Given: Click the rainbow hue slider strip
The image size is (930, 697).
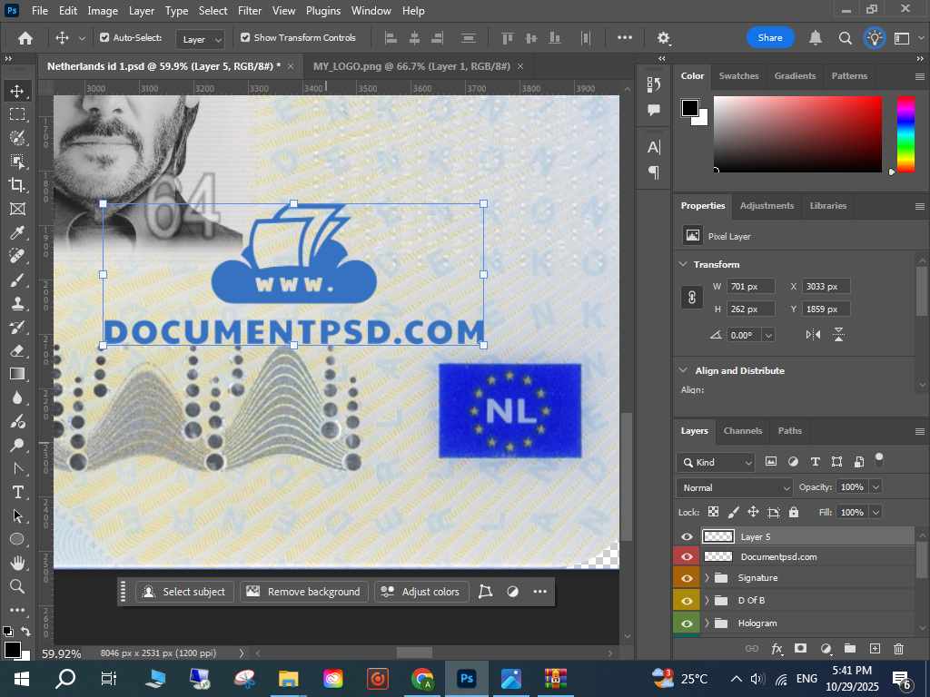Looking at the screenshot, I should 905,133.
